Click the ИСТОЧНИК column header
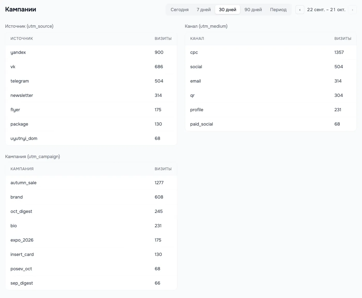 click(22, 39)
